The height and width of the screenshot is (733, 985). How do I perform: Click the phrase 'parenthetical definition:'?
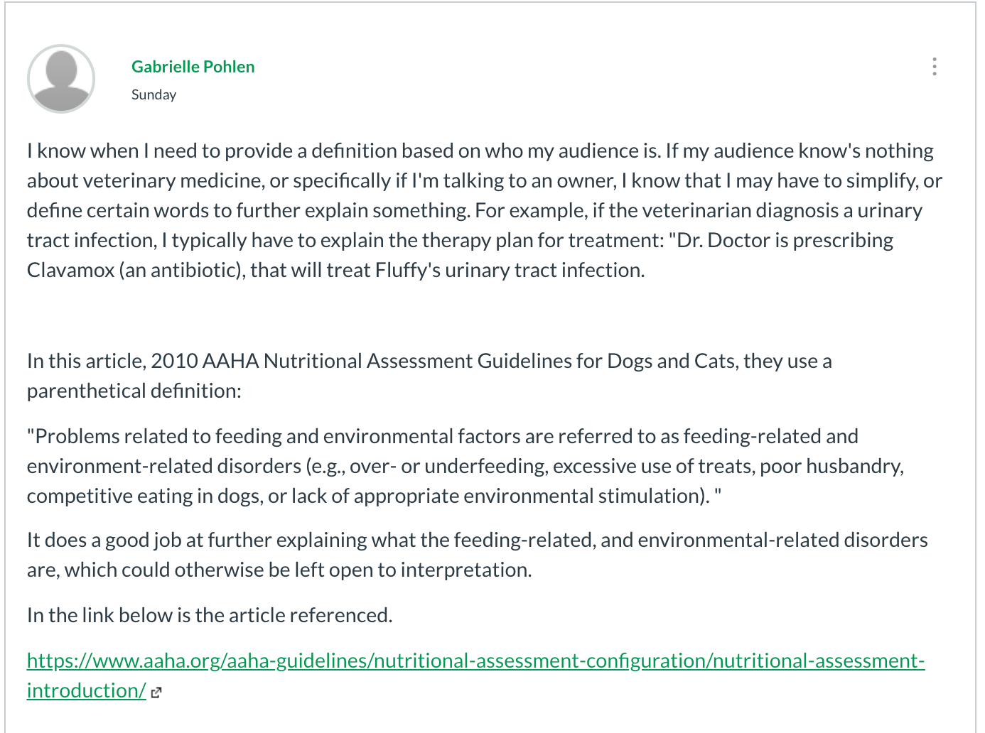134,391
